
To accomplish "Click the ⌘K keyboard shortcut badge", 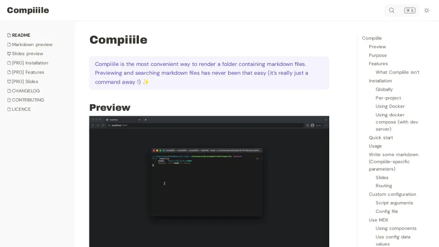I will tap(409, 10).
